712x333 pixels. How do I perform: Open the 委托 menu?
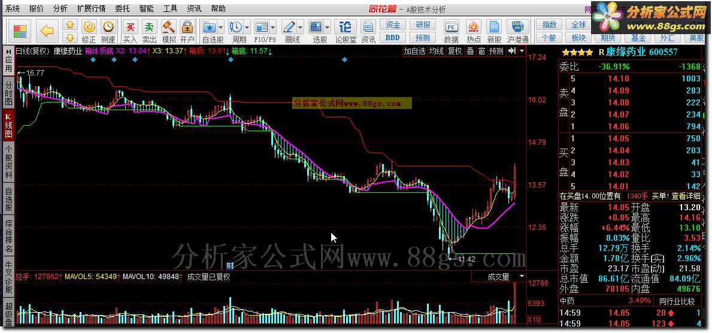[123, 8]
